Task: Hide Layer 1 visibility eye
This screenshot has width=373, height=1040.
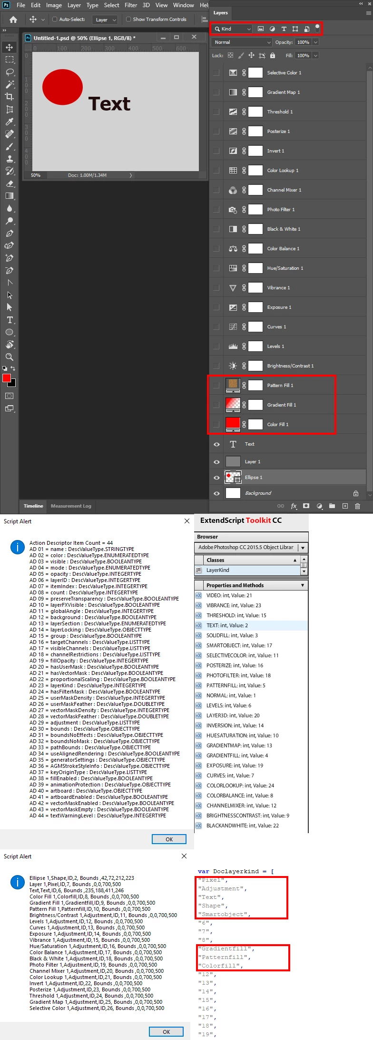Action: pyautogui.click(x=216, y=462)
